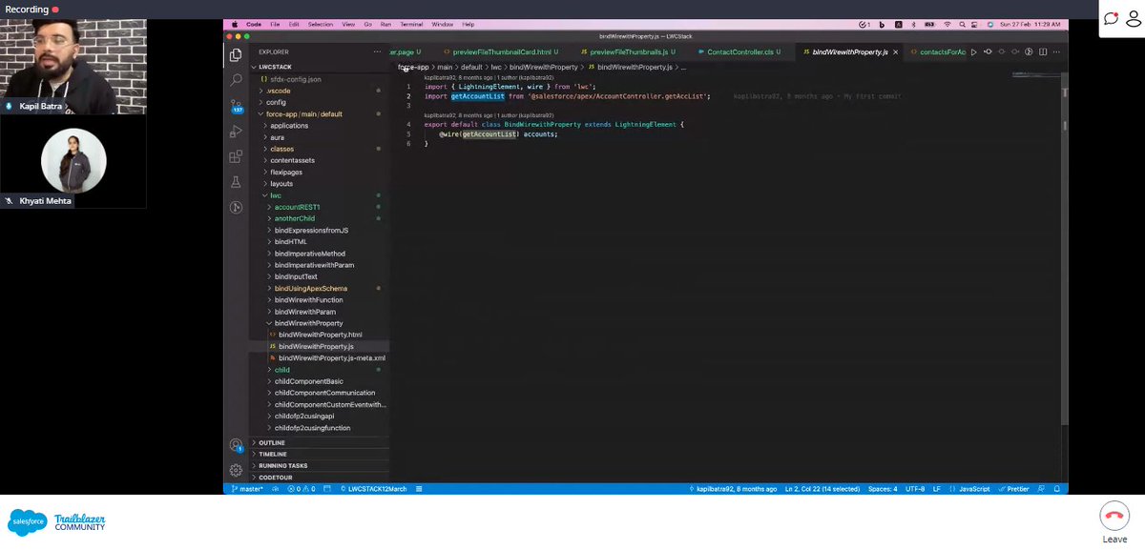Collapse the bindWirewithProperty folder
The width and height of the screenshot is (1145, 550).
(308, 323)
